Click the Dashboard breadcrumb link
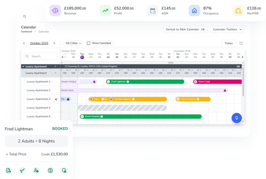266x179 pixels. [26, 32]
